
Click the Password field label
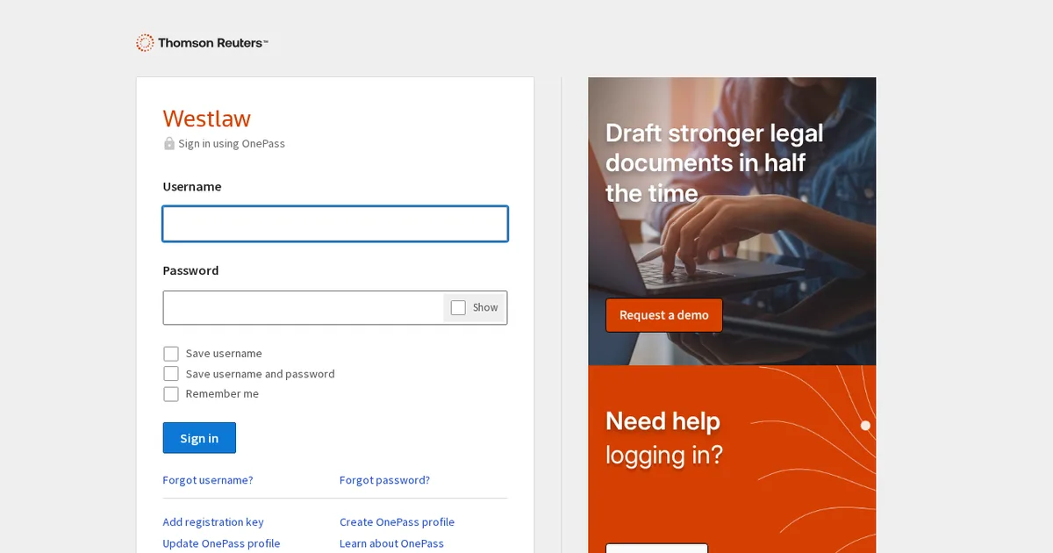pyautogui.click(x=190, y=270)
